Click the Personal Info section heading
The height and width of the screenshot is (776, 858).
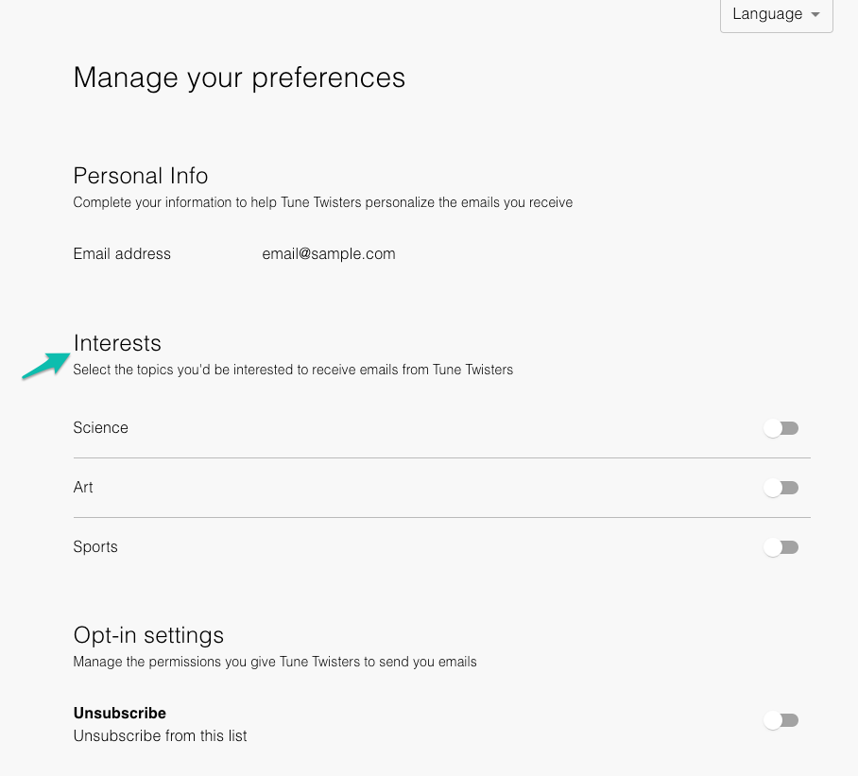click(x=140, y=176)
